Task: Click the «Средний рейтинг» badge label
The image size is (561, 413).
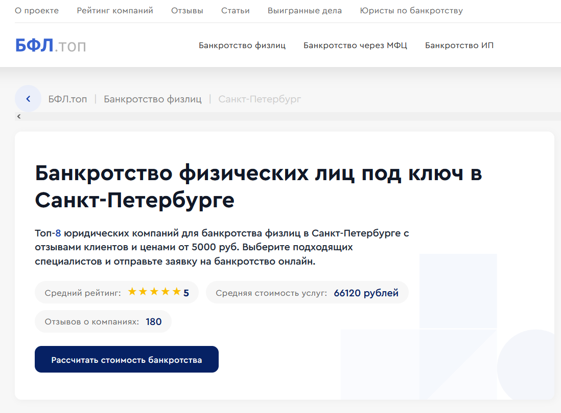Action: pyautogui.click(x=83, y=293)
